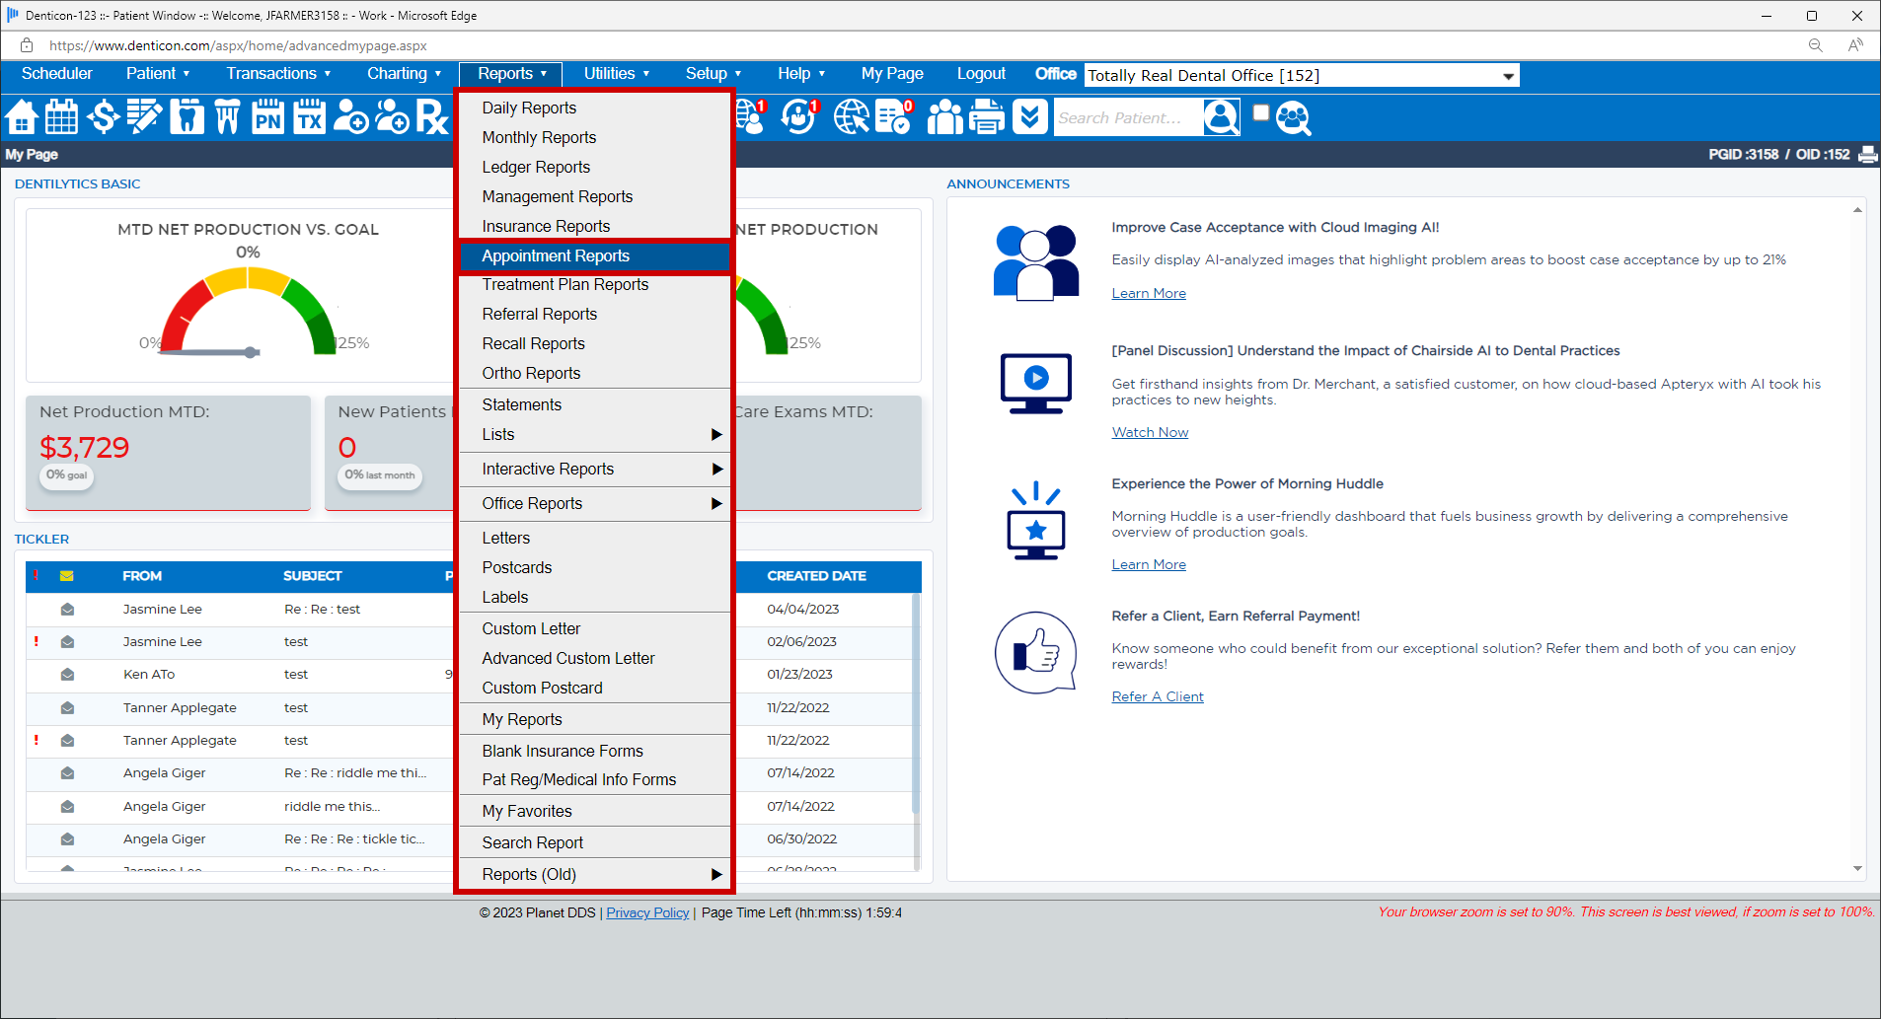
Task: Click the envelope icon in Ken ATo row
Action: pos(67,675)
